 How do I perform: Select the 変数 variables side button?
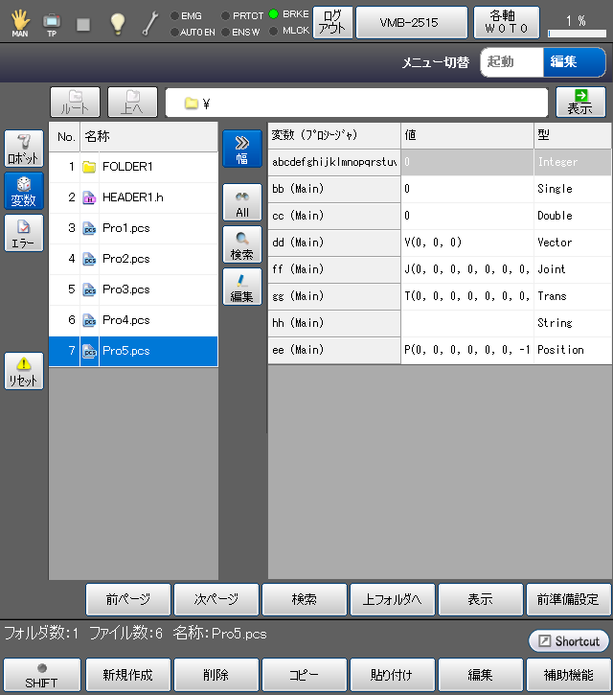point(24,192)
